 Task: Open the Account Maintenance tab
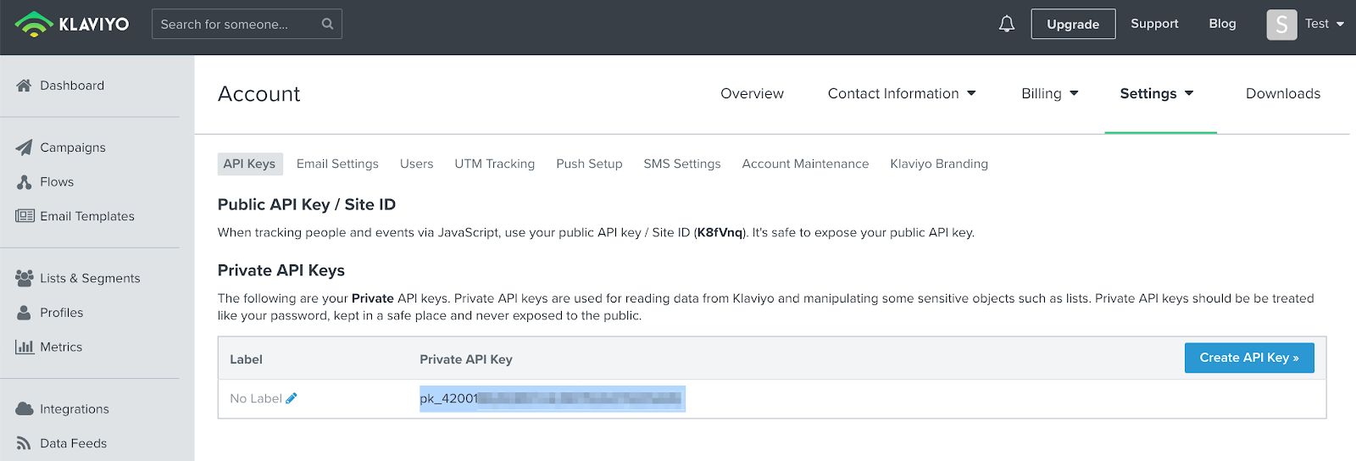point(805,164)
